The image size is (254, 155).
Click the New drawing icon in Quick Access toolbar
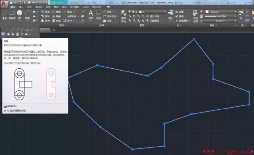point(11,2)
